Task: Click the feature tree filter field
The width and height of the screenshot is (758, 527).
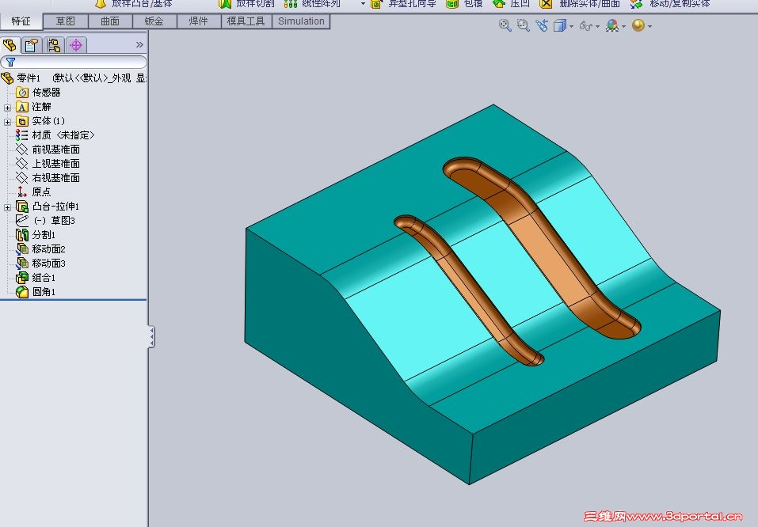Action: point(74,62)
